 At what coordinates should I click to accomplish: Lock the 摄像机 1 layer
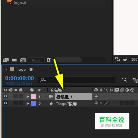click(x=21, y=96)
